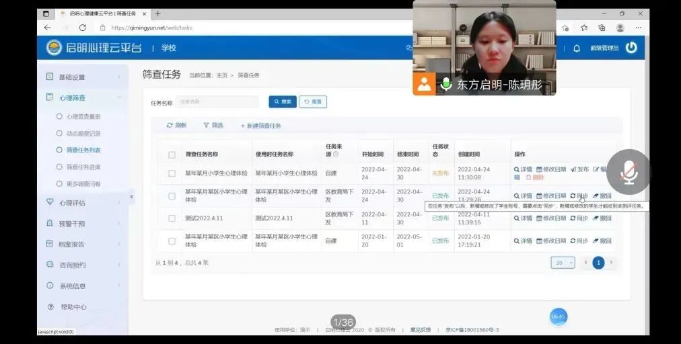Open the page size dropdown showing 20

click(x=563, y=263)
